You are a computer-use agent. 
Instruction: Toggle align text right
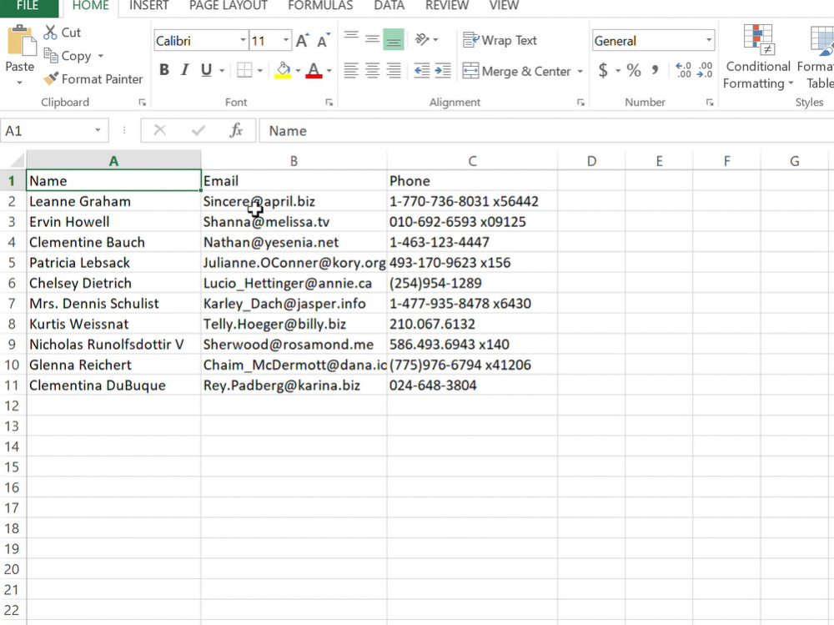click(394, 70)
